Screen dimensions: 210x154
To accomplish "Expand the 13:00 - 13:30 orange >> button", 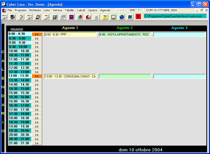I will (x=37, y=76).
